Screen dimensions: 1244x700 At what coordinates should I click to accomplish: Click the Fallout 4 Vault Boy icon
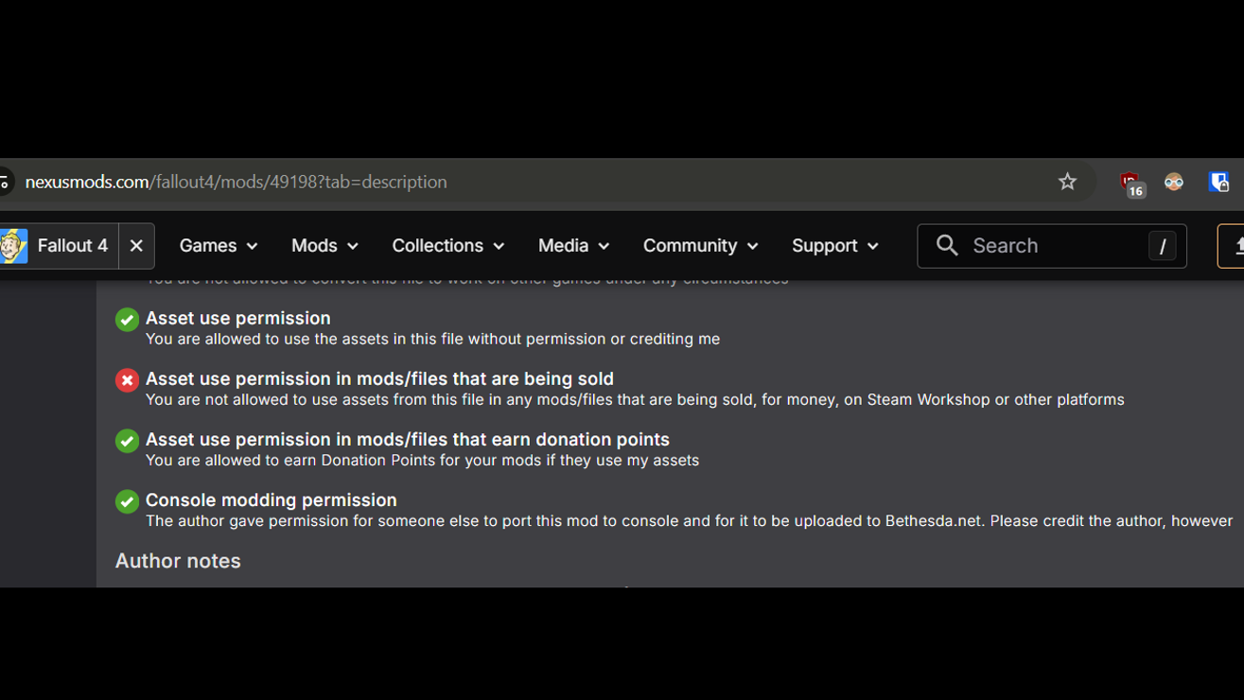14,246
